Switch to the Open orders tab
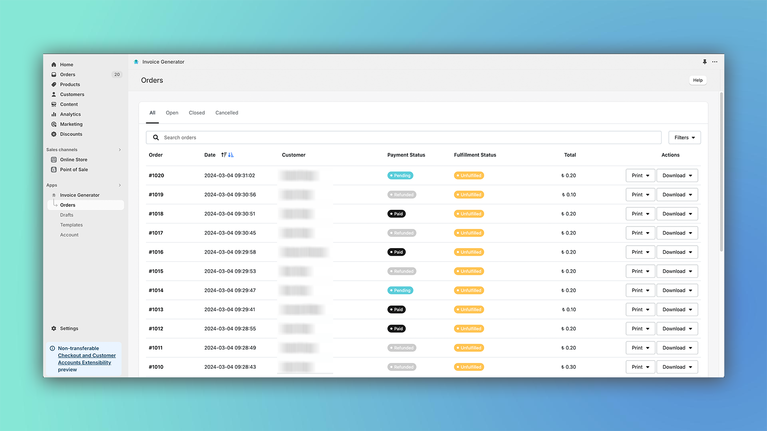This screenshot has width=767, height=431. [172, 113]
